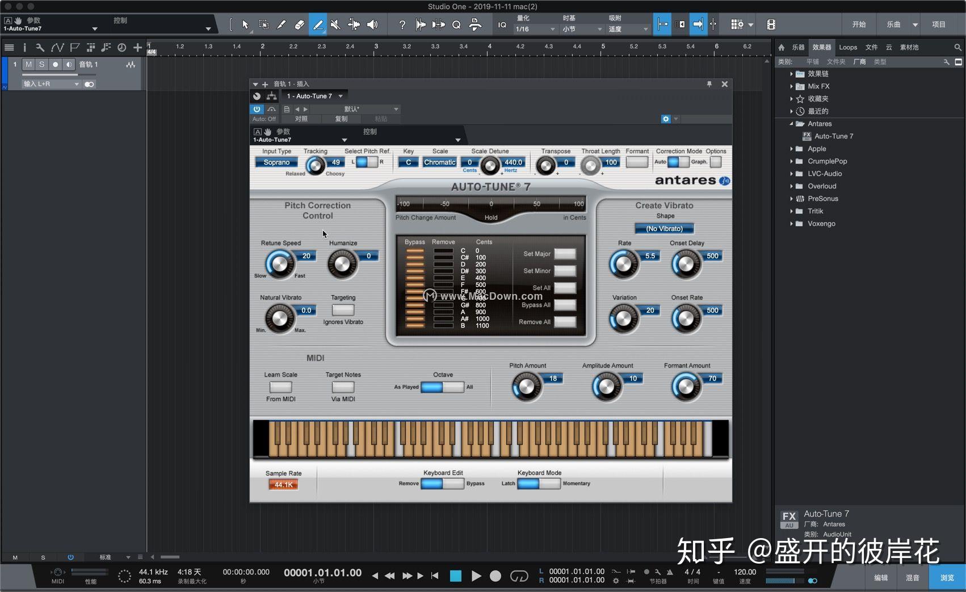Image resolution: width=966 pixels, height=592 pixels.
Task: Open plugin settings gear icon
Action: click(666, 119)
